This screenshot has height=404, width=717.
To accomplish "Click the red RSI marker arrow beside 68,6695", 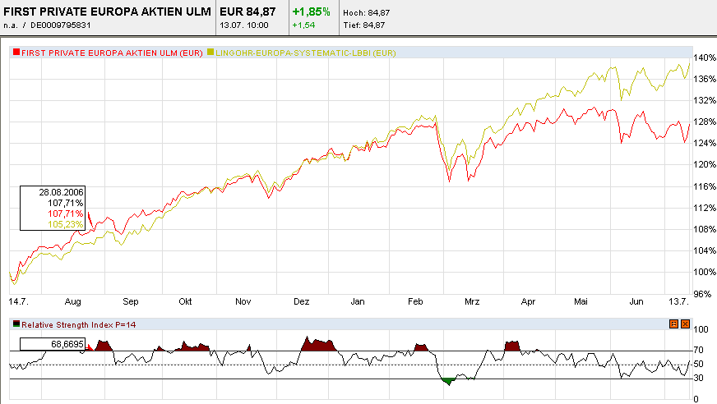I will (90, 348).
